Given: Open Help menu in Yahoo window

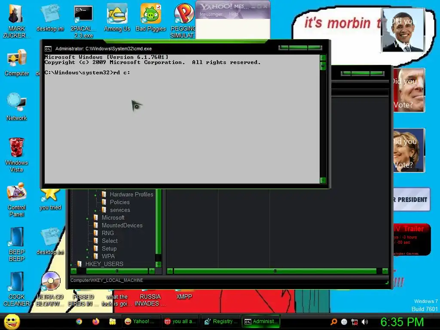Looking at the screenshot, I should pyautogui.click(x=233, y=14).
